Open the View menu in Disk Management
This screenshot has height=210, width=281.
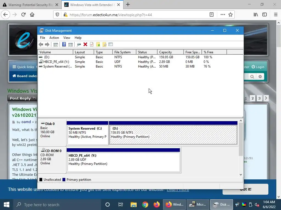click(67, 38)
